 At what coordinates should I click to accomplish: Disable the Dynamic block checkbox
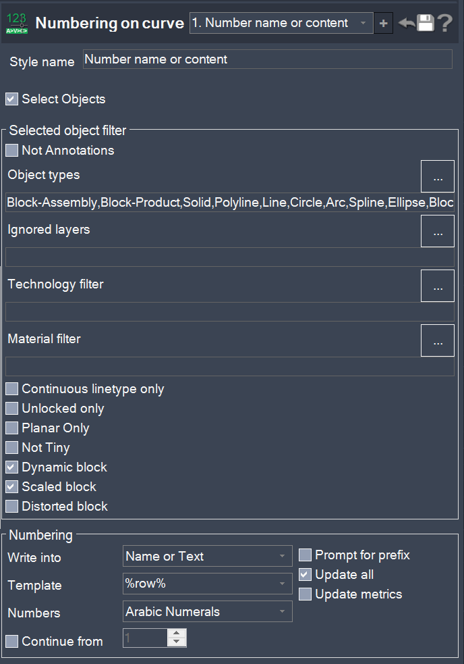pyautogui.click(x=11, y=467)
